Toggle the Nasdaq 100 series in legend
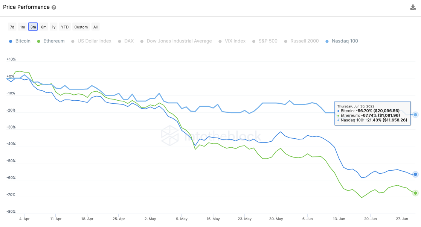 pyautogui.click(x=342, y=41)
